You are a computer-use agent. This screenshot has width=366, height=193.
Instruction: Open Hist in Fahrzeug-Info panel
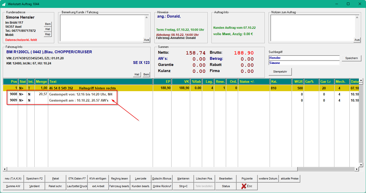click(137, 74)
